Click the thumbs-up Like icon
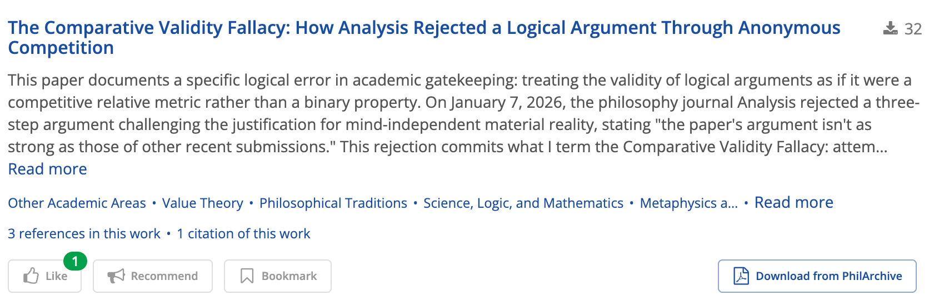Screen dimensions: 929x300 (31, 276)
